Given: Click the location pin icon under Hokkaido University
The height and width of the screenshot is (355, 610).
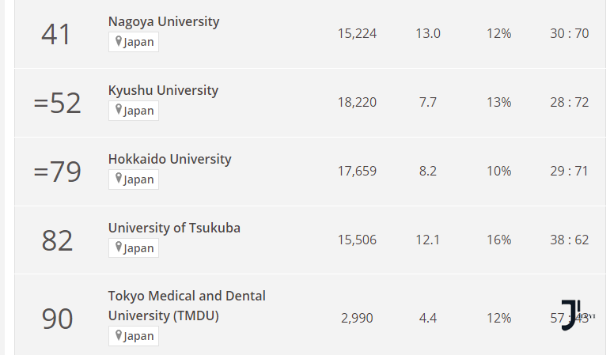Looking at the screenshot, I should click(119, 179).
